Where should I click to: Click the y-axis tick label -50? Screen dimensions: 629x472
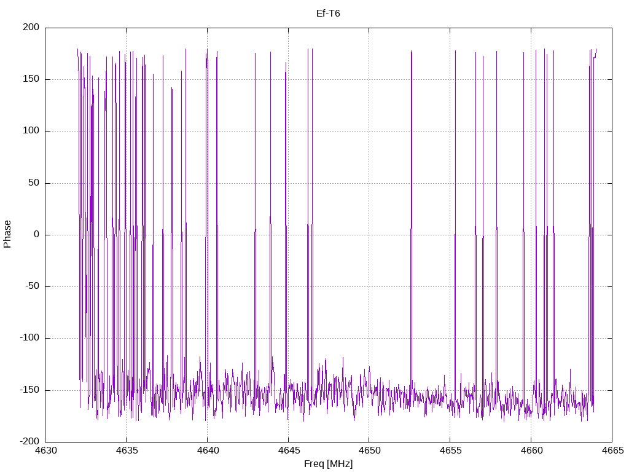click(x=33, y=286)
